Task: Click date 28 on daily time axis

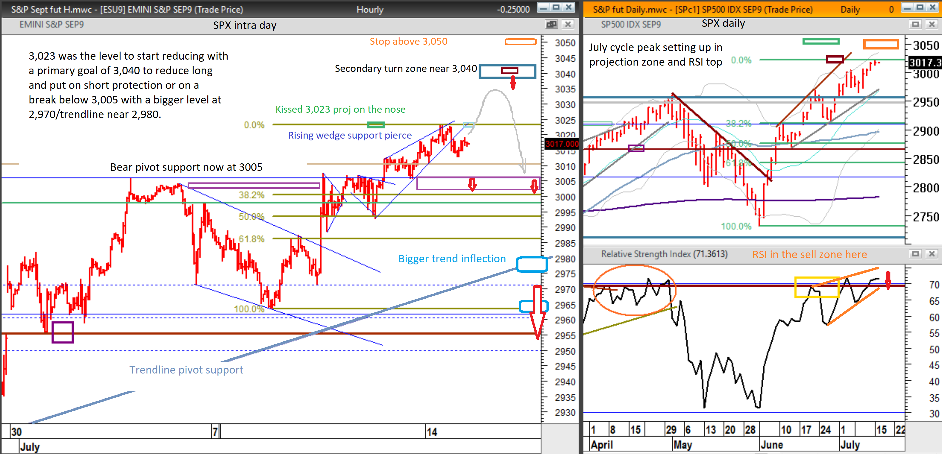Action: [x=750, y=430]
